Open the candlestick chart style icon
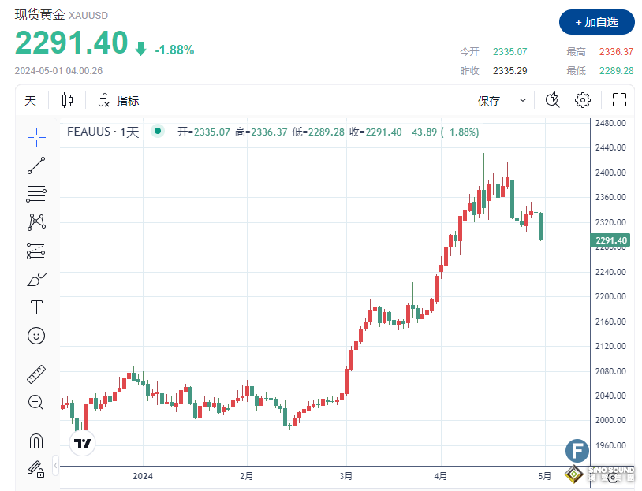 tap(66, 100)
